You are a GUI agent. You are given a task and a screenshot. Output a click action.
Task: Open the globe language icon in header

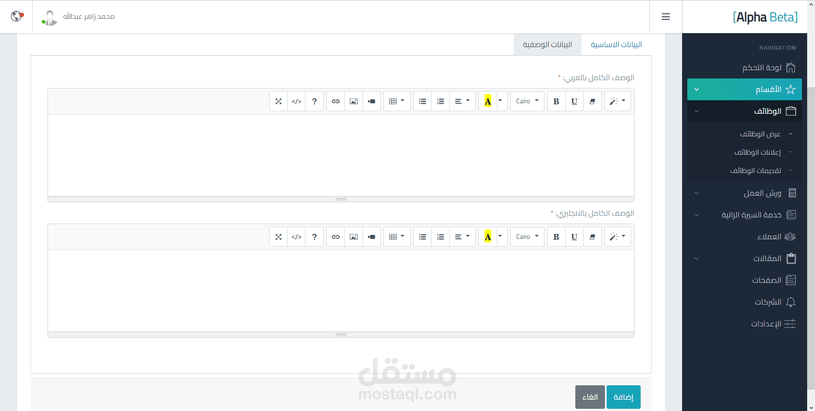coord(17,17)
